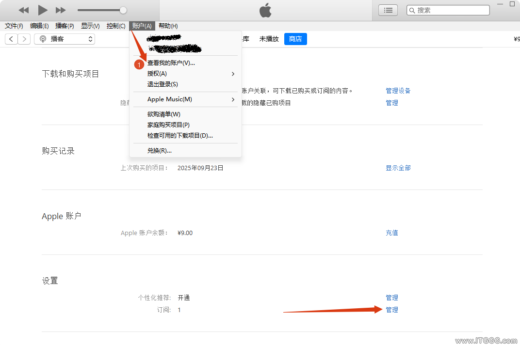Expand the Apple Music(M) submenu
The width and height of the screenshot is (520, 347).
coord(185,99)
